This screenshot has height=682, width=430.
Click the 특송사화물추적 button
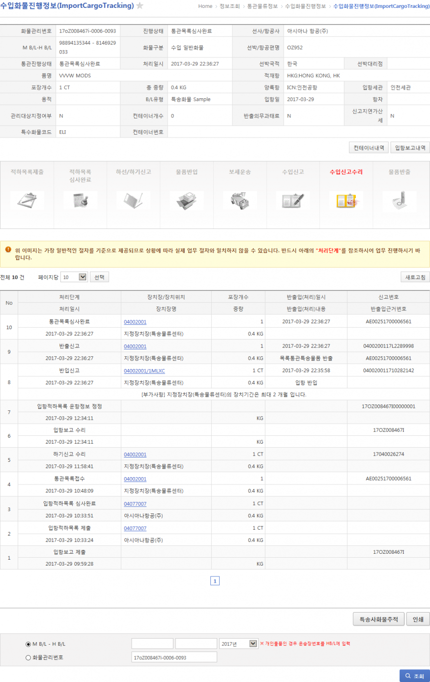pos(378,619)
